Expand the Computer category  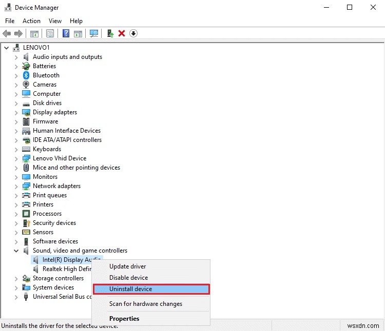click(16, 94)
